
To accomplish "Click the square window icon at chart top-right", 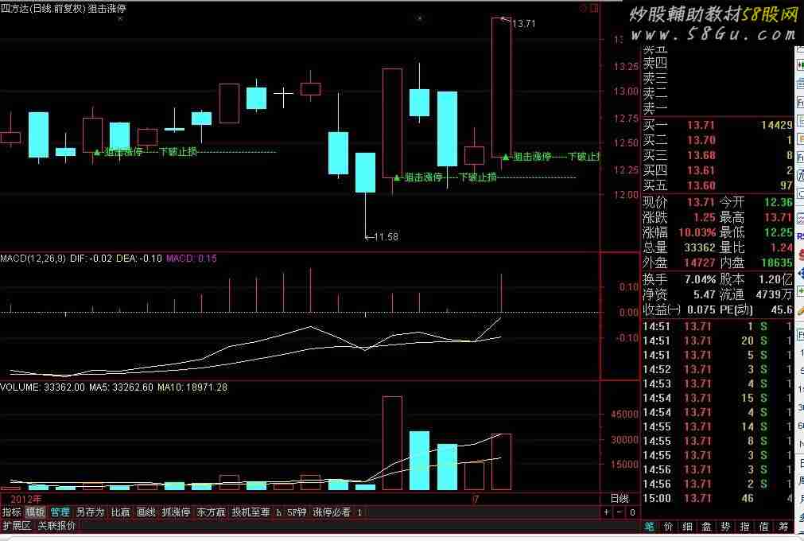I will tap(594, 8).
